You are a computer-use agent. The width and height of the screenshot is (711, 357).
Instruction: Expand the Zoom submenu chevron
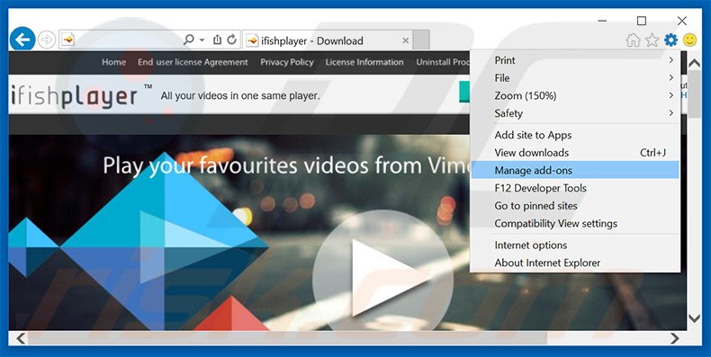coord(671,95)
